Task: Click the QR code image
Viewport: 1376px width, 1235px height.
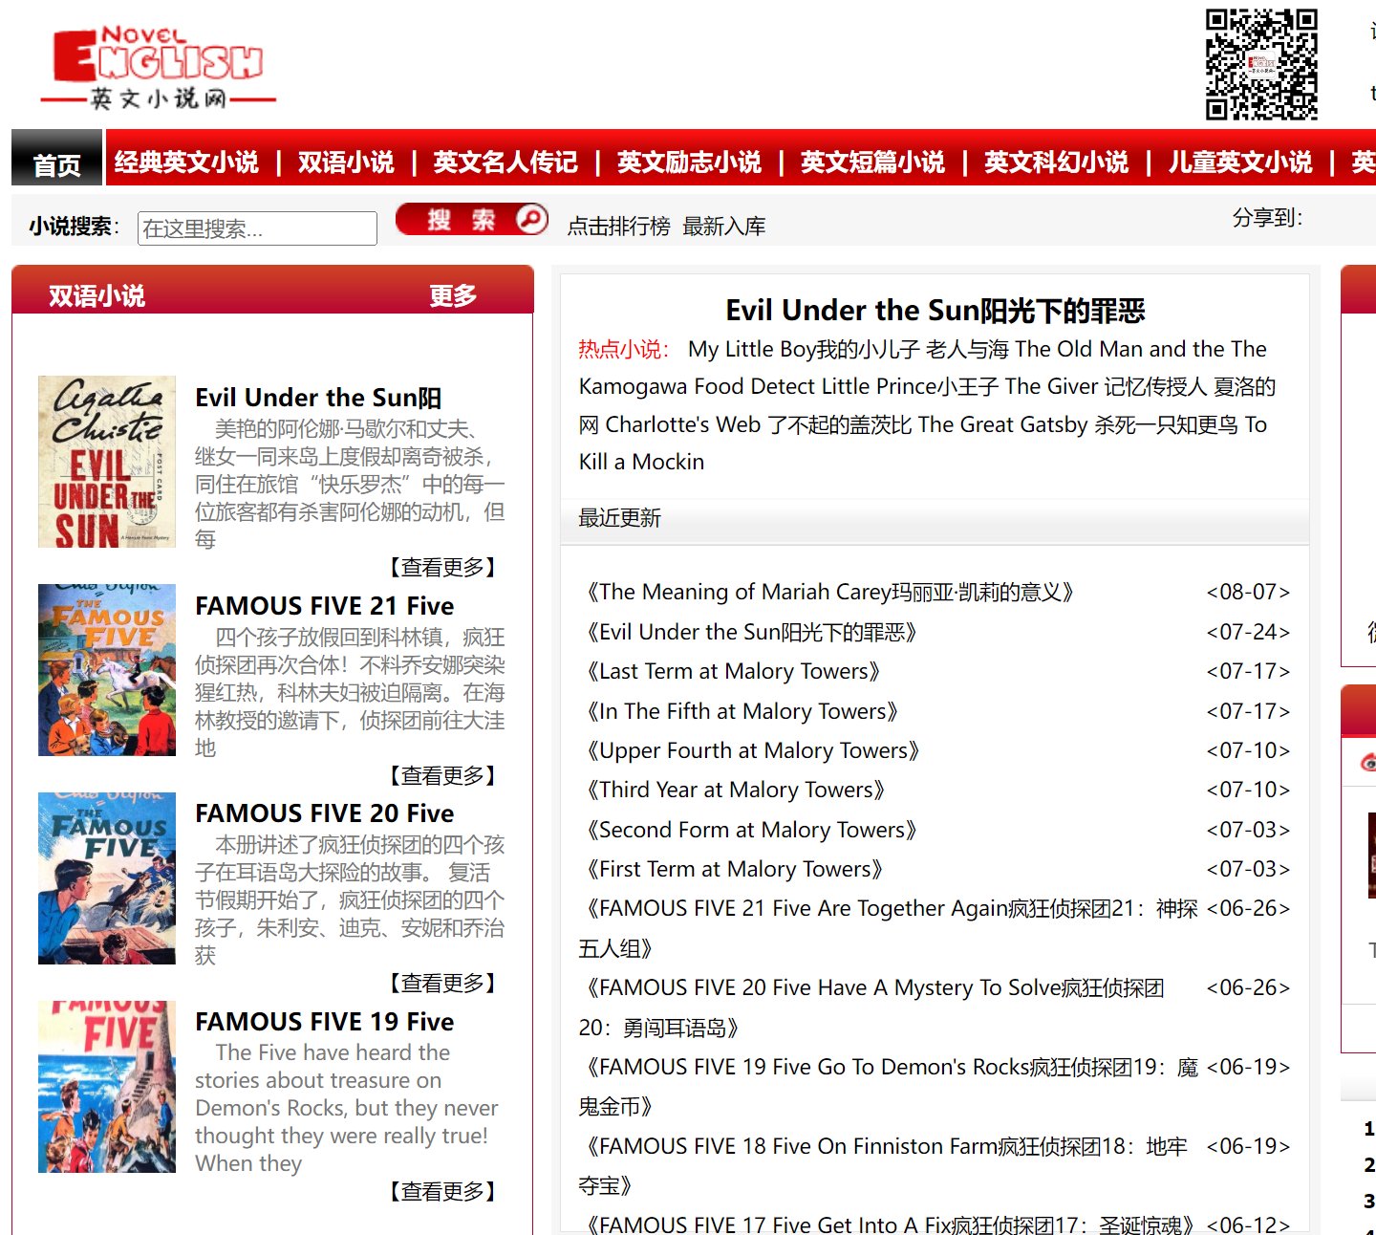Action: [x=1261, y=64]
